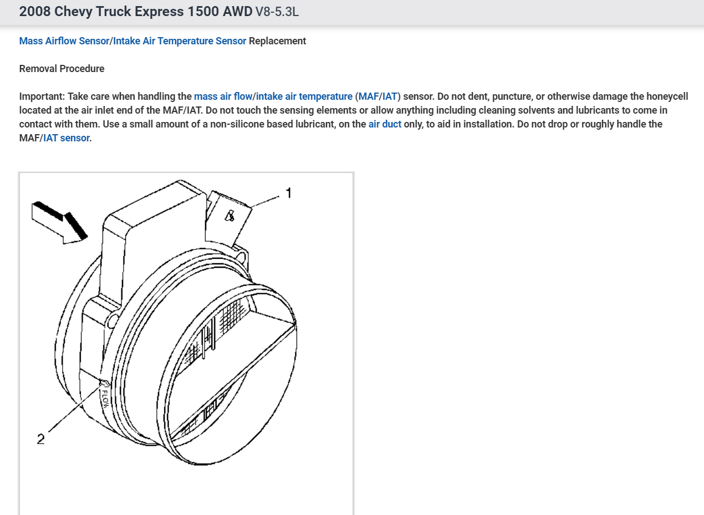Click the word 'Important:' in the notice

[x=42, y=96]
